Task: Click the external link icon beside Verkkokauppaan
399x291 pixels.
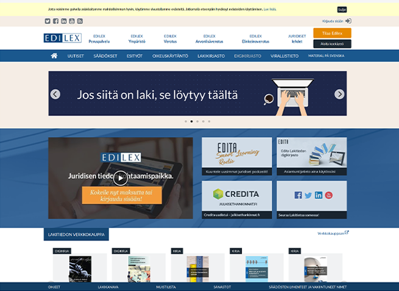Action: pos(347,232)
